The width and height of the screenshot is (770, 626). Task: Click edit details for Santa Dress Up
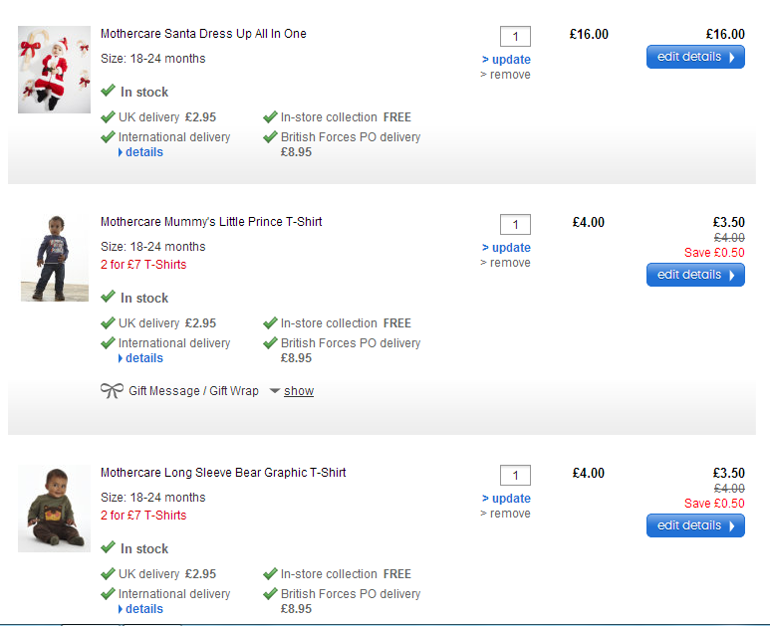click(695, 57)
